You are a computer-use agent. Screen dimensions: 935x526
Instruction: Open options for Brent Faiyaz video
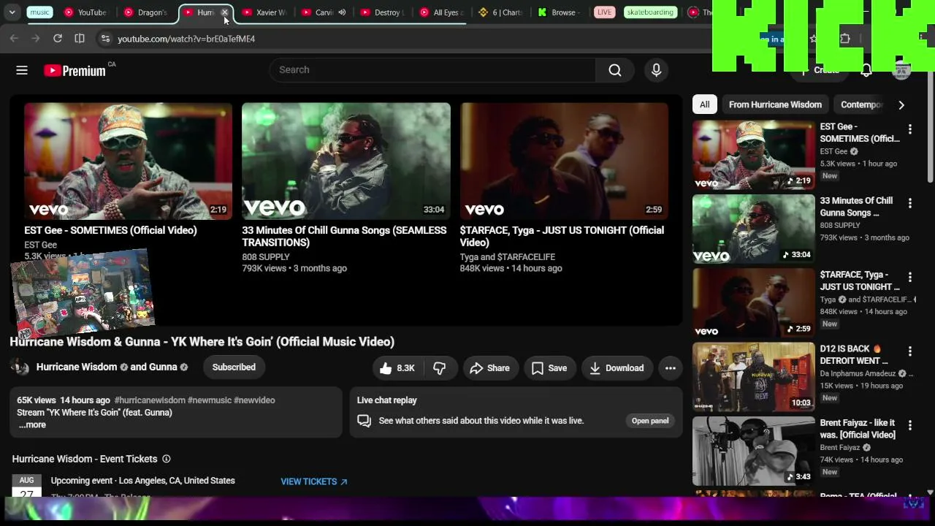pyautogui.click(x=910, y=425)
